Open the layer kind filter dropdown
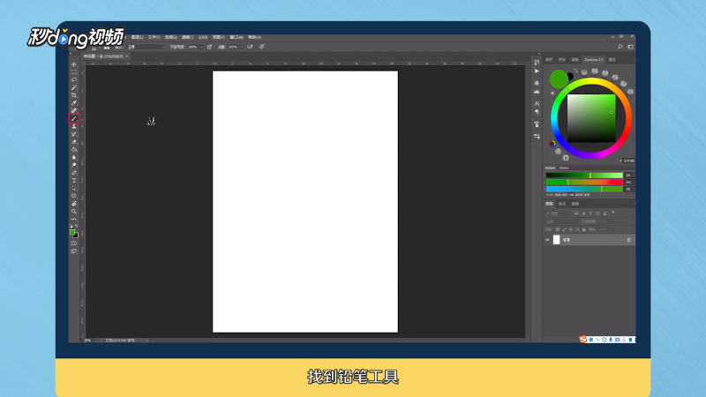Viewport: 706px width, 397px height. click(x=557, y=213)
